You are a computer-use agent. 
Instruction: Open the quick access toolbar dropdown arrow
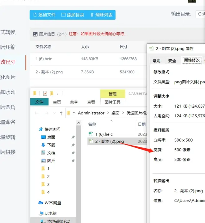tap(57, 94)
